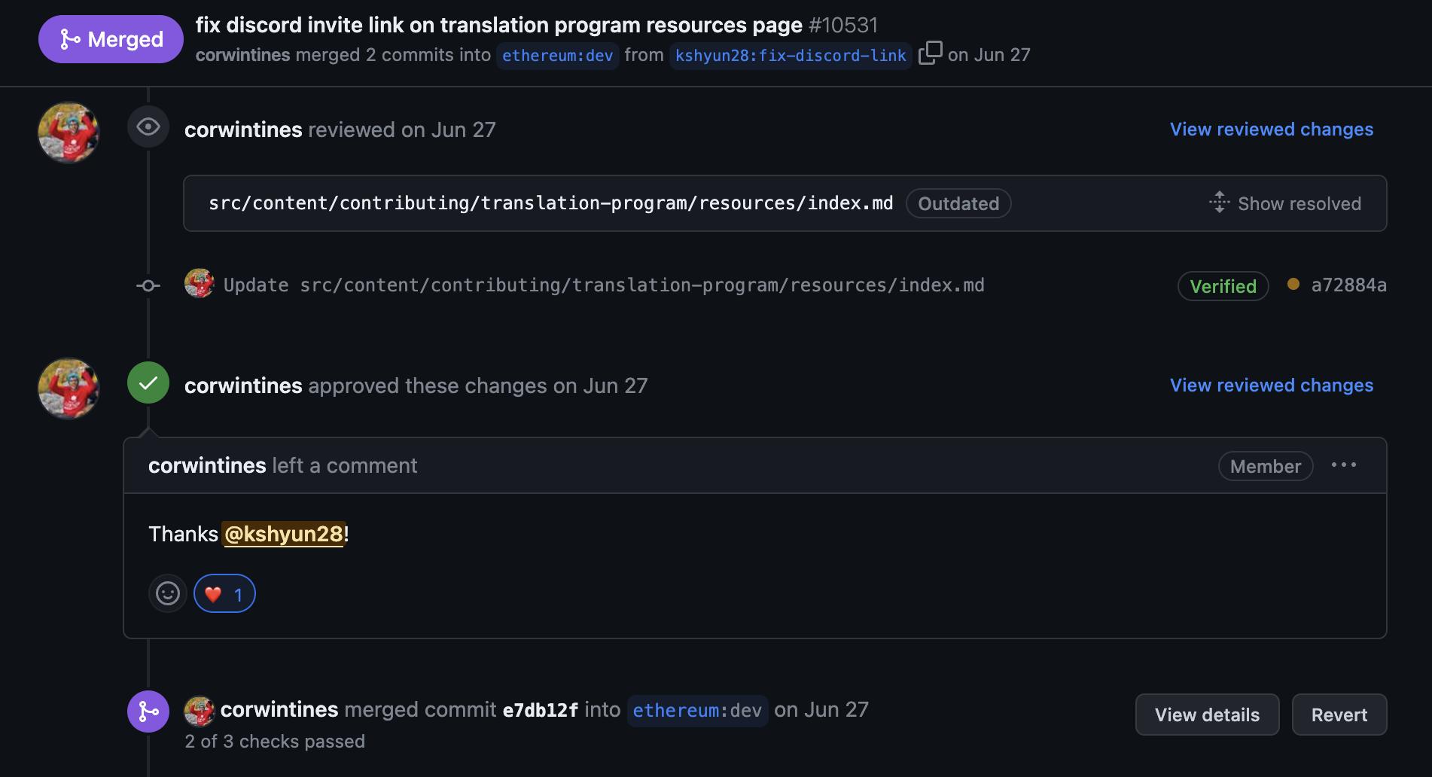
Task: Select the kshyun28:fix-discord-link branch label
Action: point(790,55)
